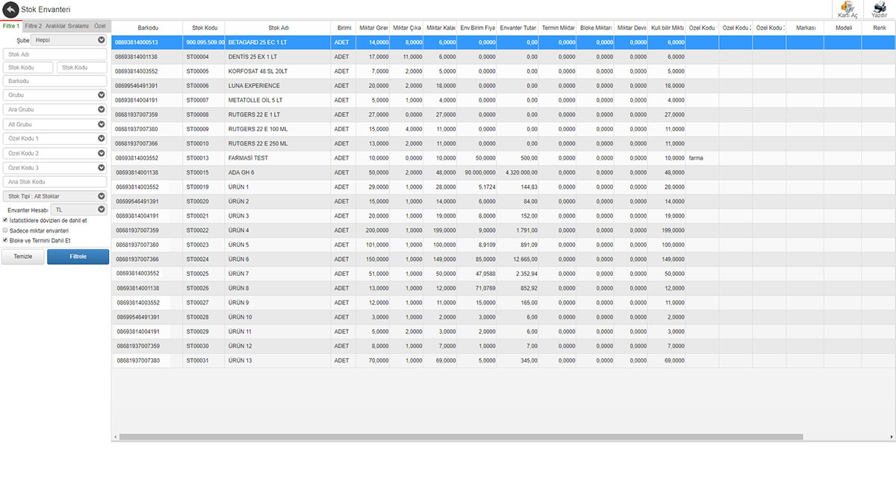
Task: Click the scrollbar's right arrow
Action: 892,437
